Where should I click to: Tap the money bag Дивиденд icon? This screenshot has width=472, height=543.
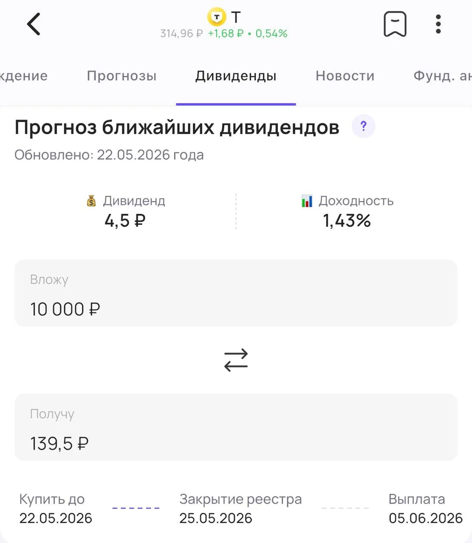[91, 201]
